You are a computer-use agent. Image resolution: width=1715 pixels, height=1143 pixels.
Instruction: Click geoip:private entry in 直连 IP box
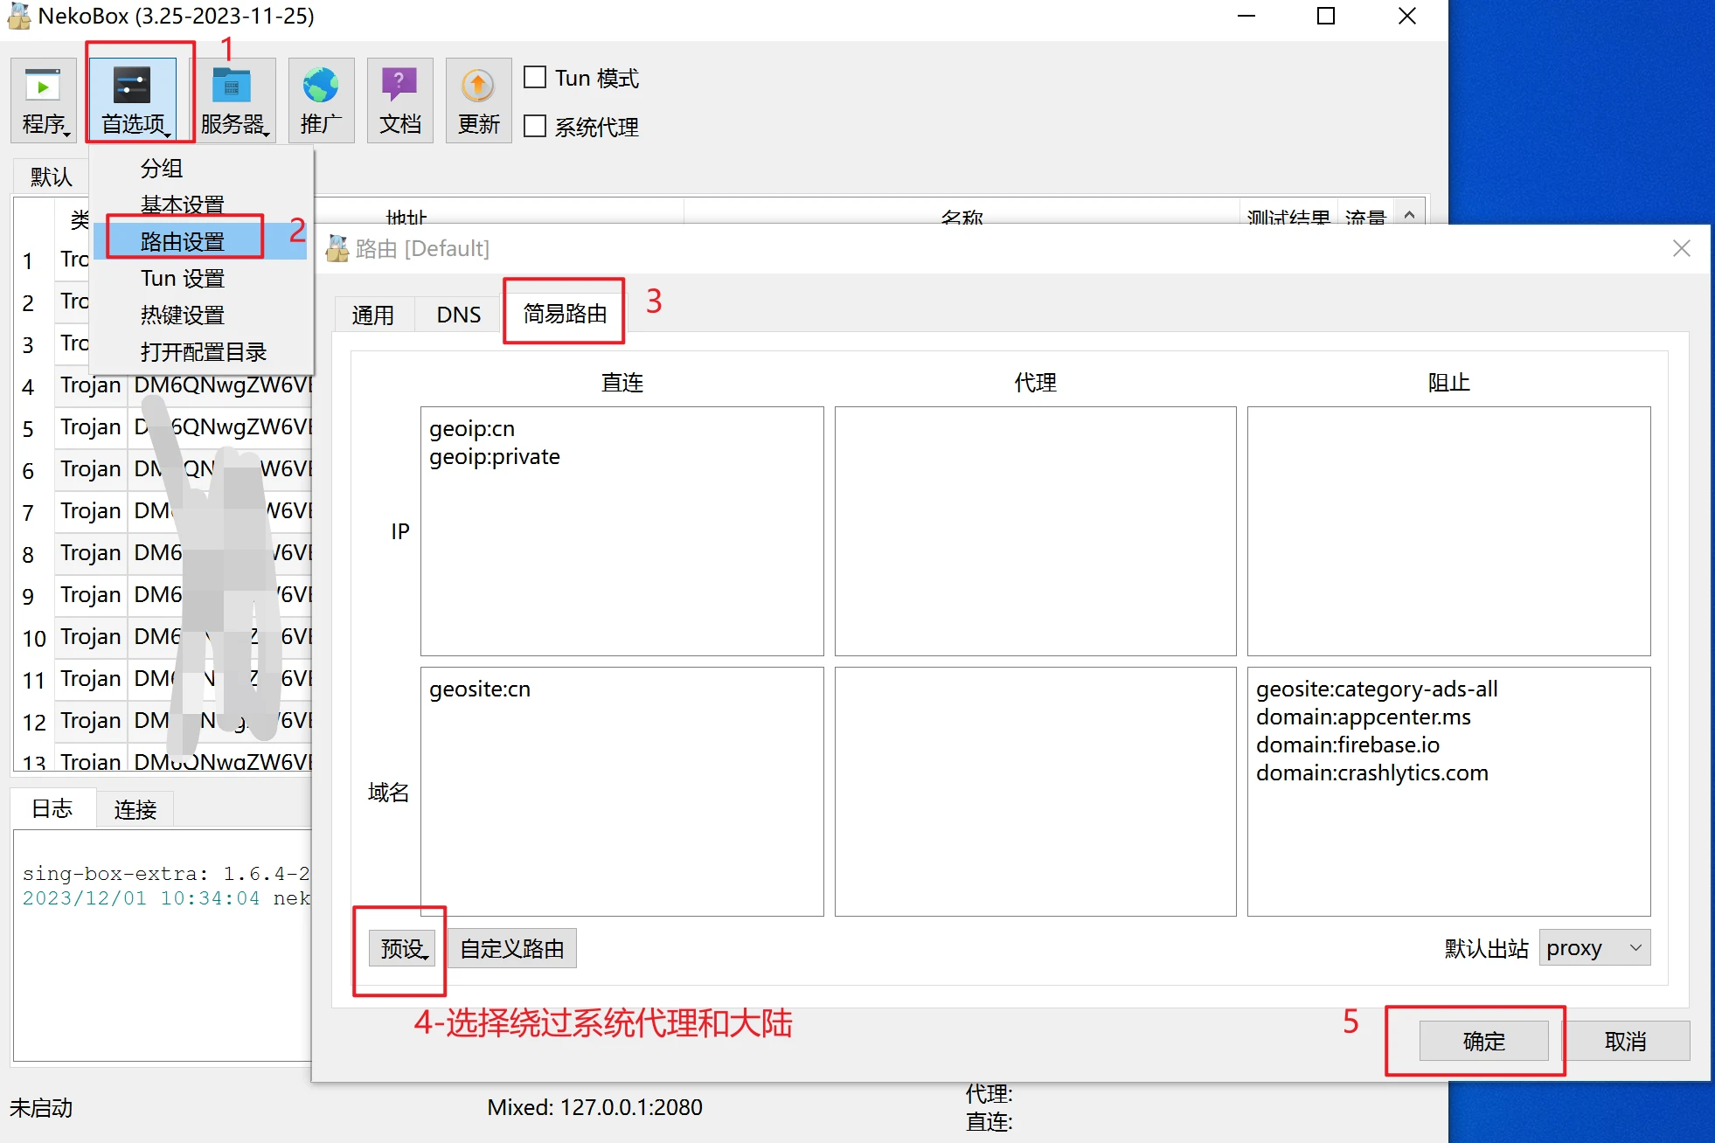495,457
